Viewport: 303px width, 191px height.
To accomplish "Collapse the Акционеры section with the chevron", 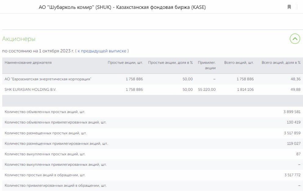I will click(x=295, y=39).
